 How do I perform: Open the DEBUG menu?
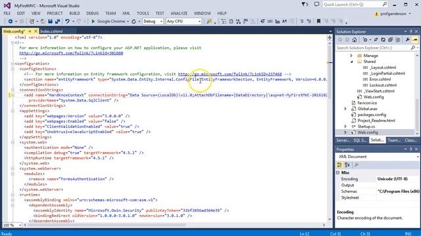click(x=92, y=13)
